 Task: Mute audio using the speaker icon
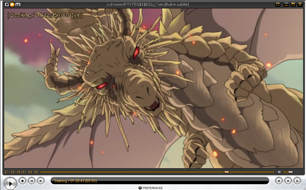click(x=280, y=172)
